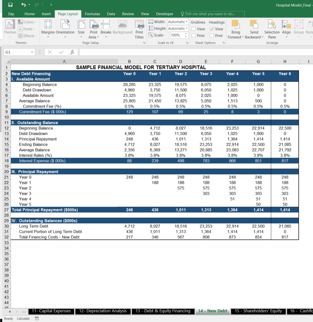Click the Redo arrow icon

37,5
